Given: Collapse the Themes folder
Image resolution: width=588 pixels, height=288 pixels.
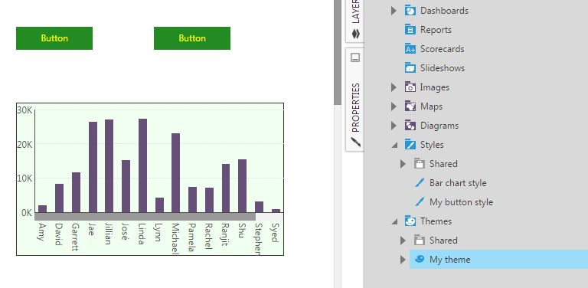Looking at the screenshot, I should click(x=394, y=221).
